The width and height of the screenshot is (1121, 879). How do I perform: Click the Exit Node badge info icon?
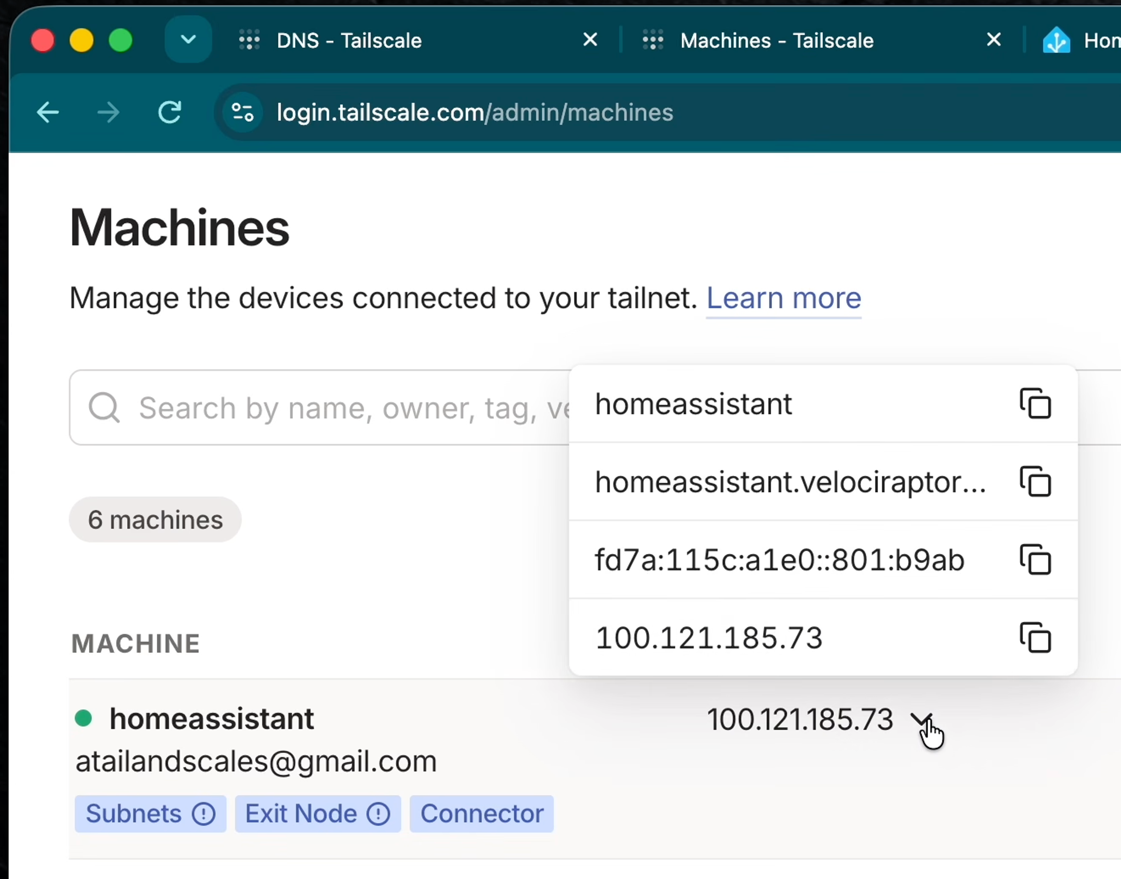point(378,814)
